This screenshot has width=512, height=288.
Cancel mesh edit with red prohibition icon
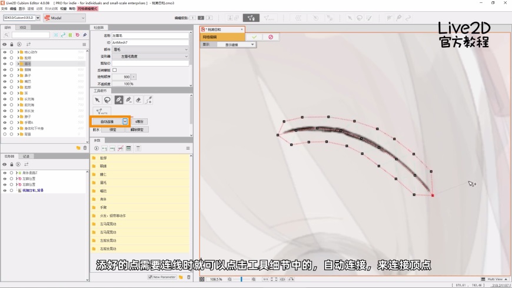tap(271, 37)
